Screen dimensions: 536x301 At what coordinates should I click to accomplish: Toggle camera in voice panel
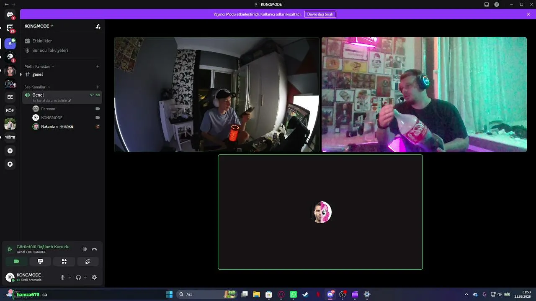[x=16, y=261]
